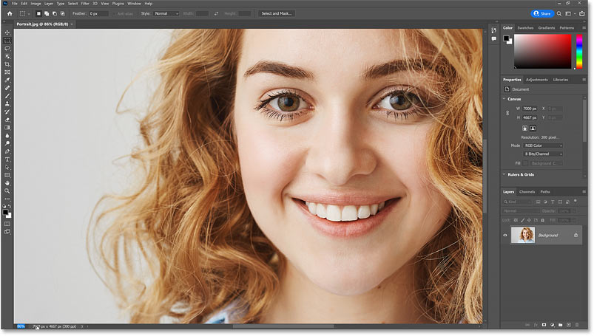Viewport: 594px width, 336px height.
Task: Click the create new layer icon
Action: pos(569,325)
